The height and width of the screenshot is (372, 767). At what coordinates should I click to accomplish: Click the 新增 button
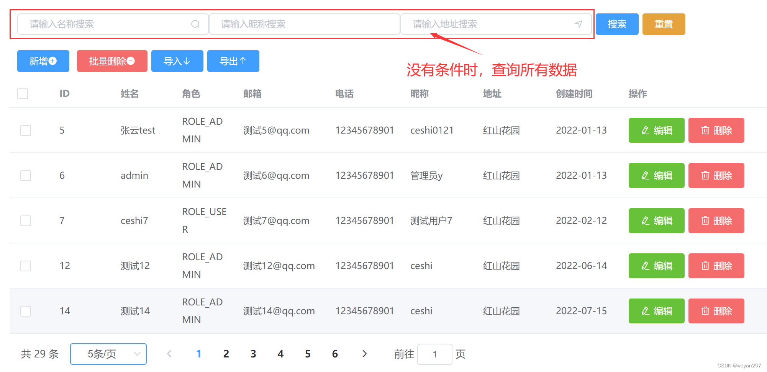[x=43, y=61]
